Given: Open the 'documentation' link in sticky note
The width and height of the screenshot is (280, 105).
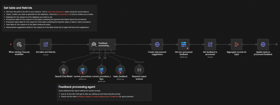Looking at the screenshot, I should coord(63,14).
